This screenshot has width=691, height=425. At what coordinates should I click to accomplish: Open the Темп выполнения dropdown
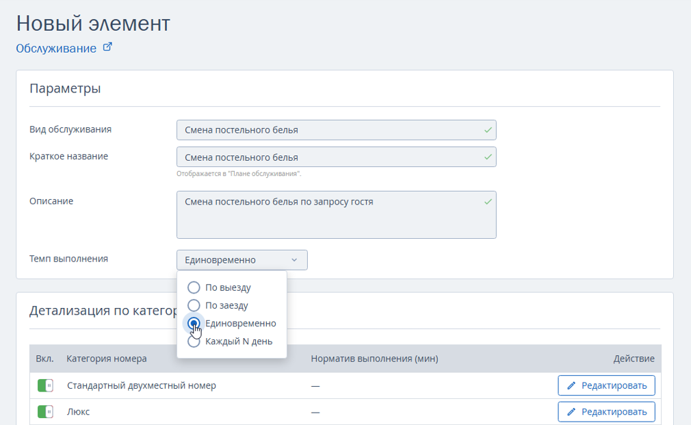tap(242, 260)
